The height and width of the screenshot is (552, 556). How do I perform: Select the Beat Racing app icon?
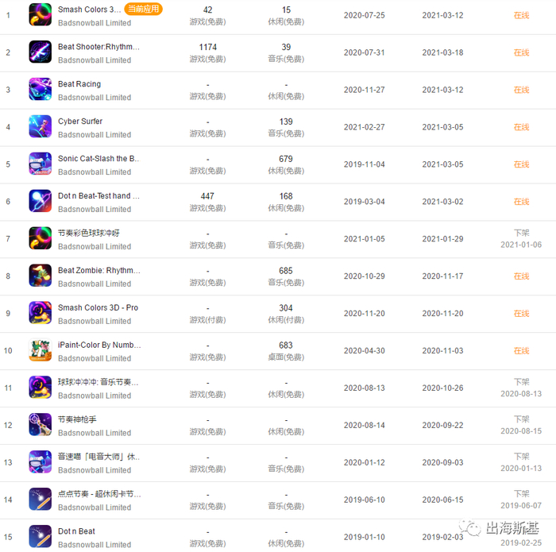pos(40,89)
